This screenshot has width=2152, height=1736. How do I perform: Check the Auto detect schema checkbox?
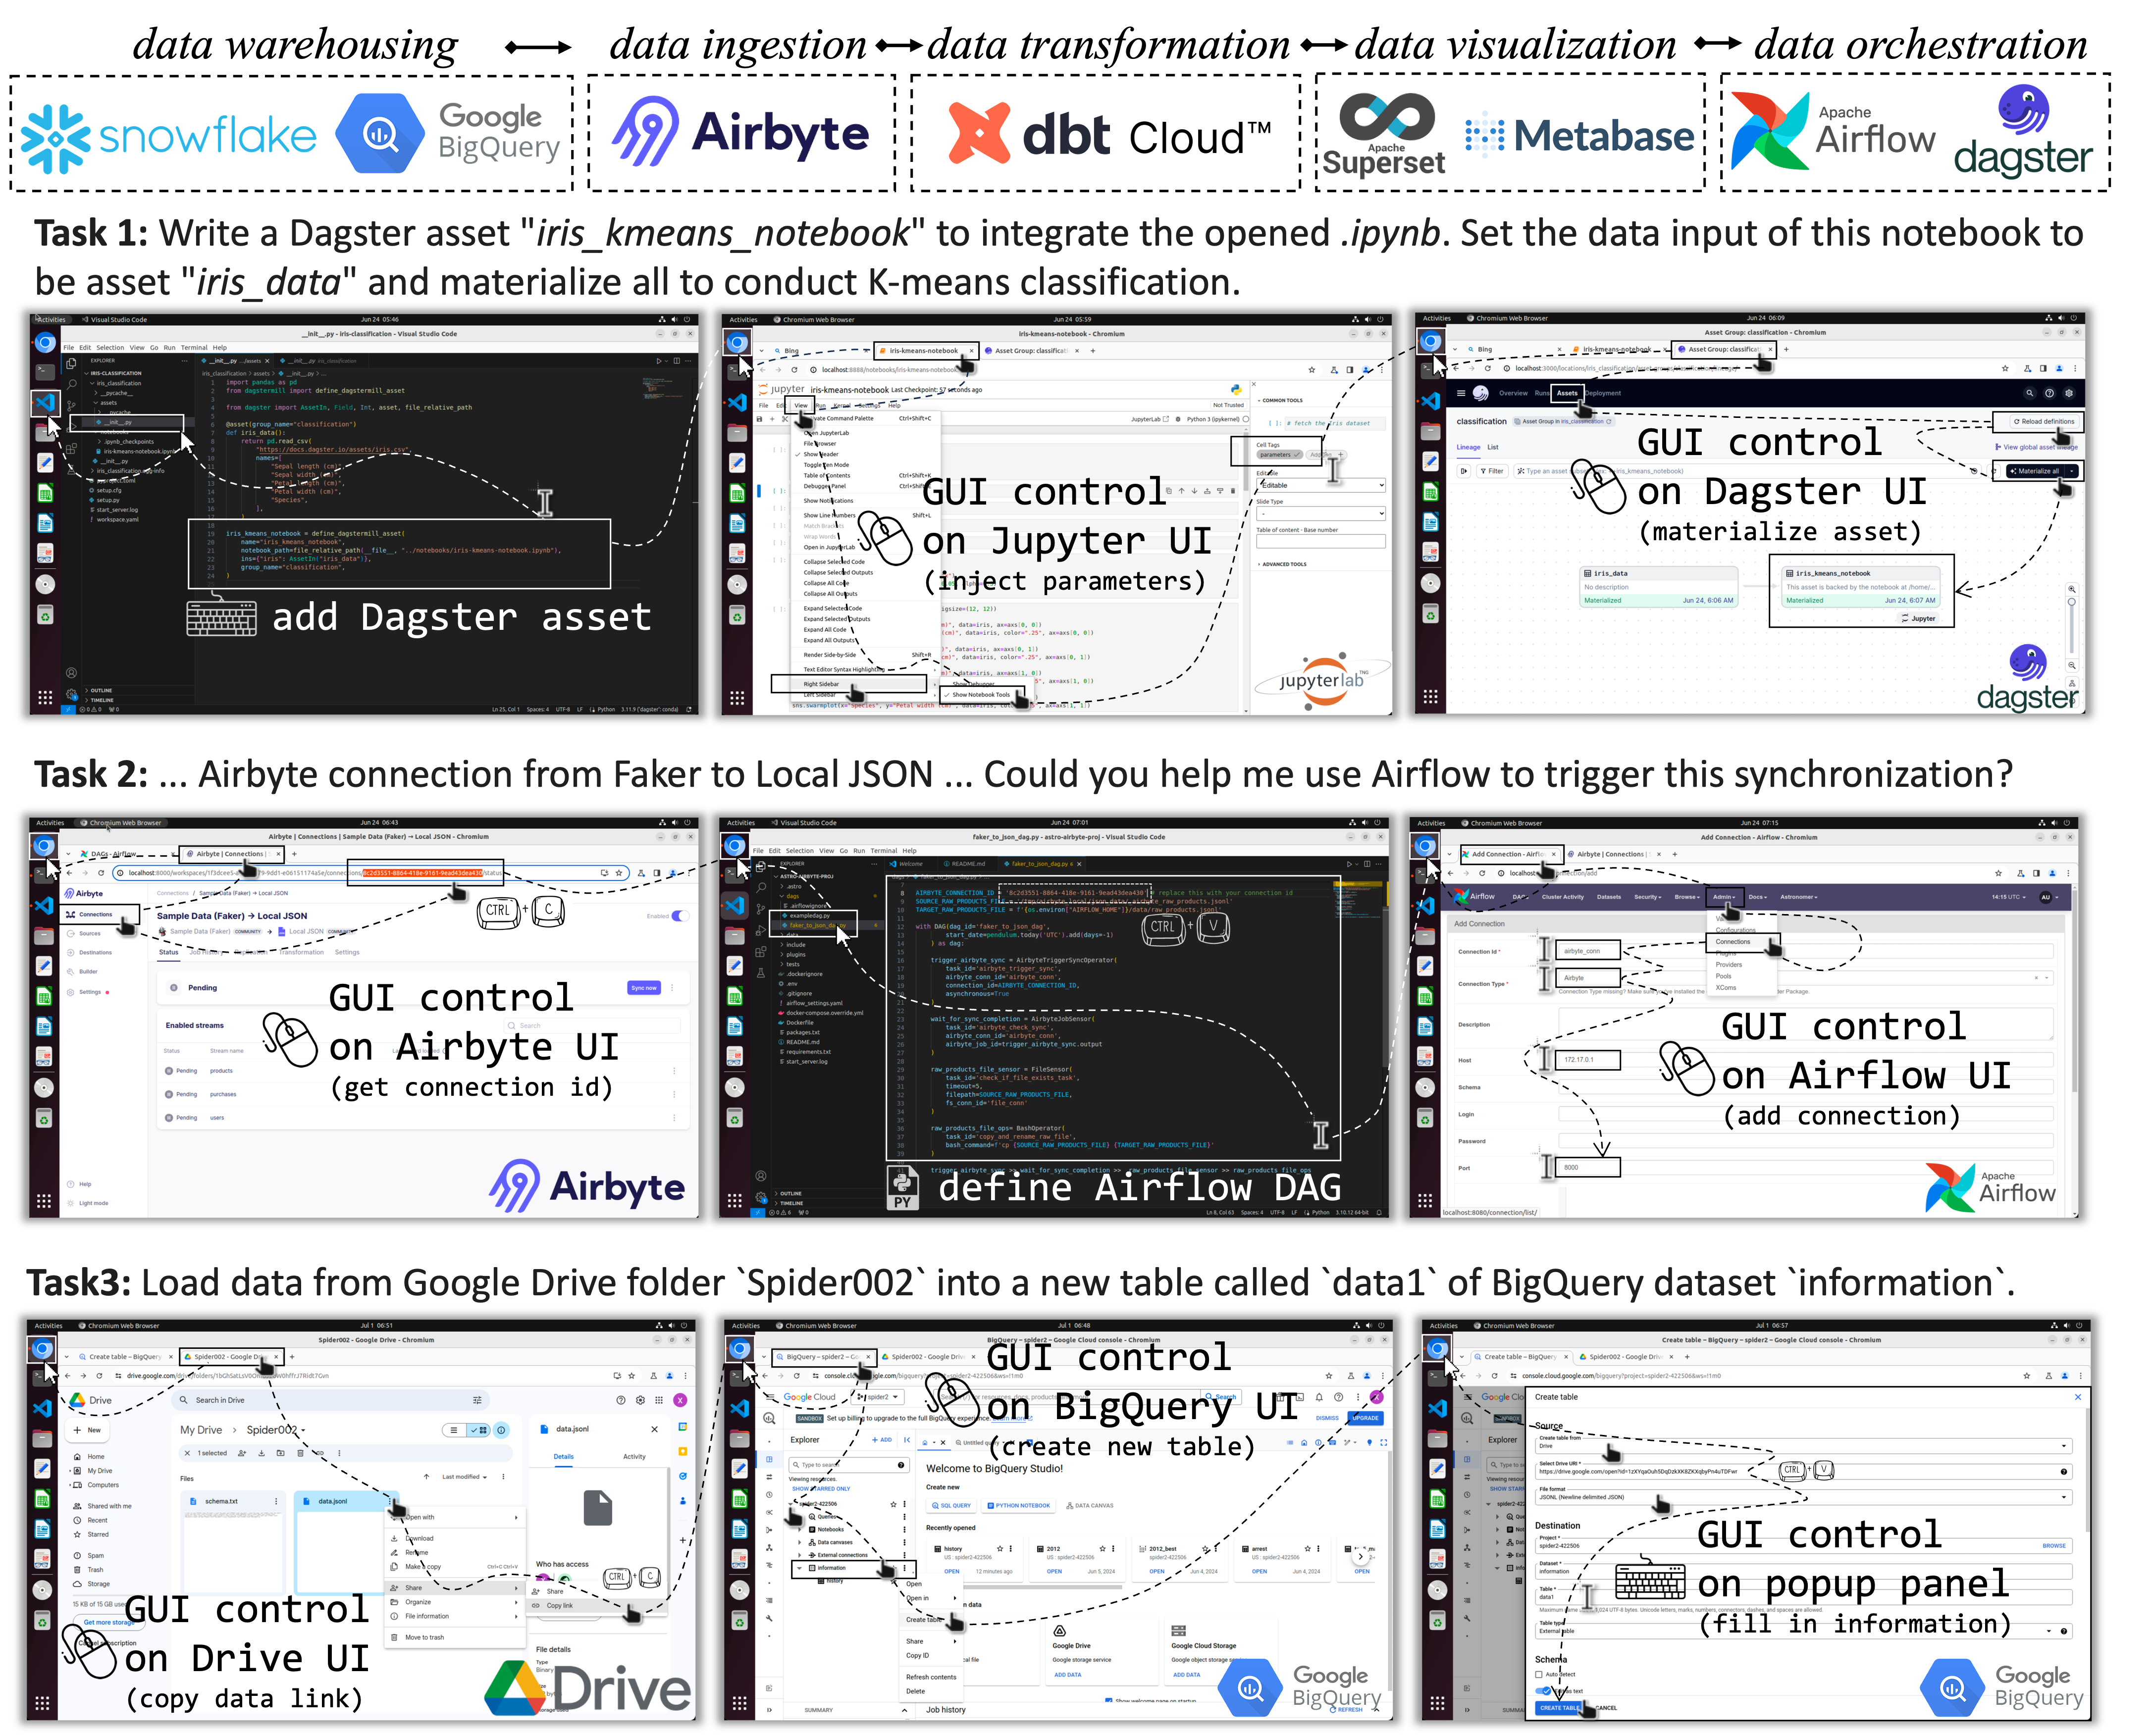pos(1540,1674)
